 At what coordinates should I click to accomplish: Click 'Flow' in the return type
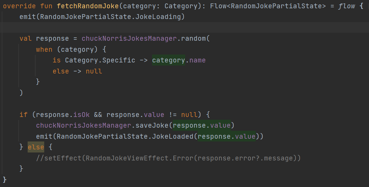[x=218, y=6]
